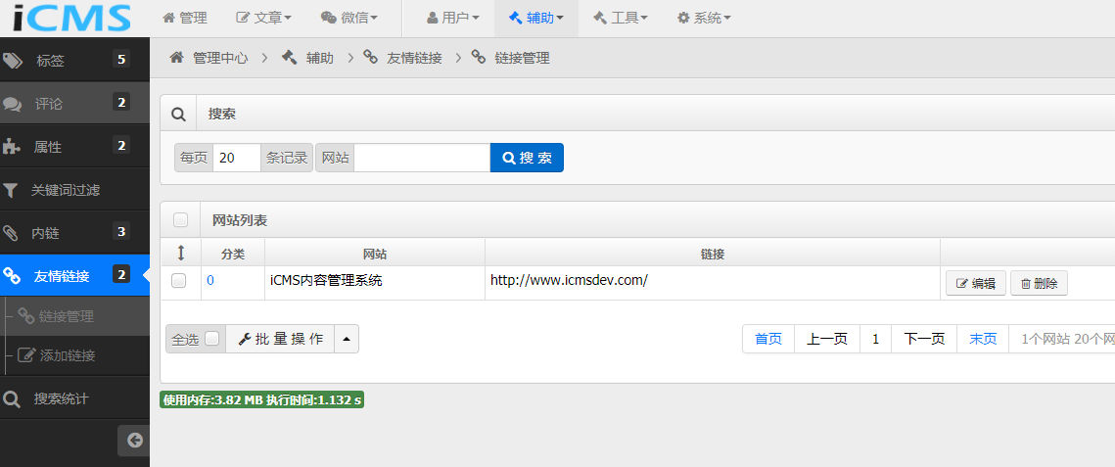The image size is (1115, 467).
Task: Go to 辅助 in breadcrumb
Action: coord(320,59)
